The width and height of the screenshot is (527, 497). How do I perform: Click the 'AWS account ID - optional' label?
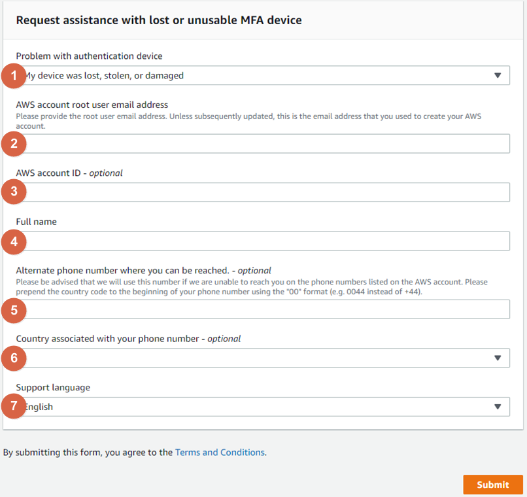69,173
